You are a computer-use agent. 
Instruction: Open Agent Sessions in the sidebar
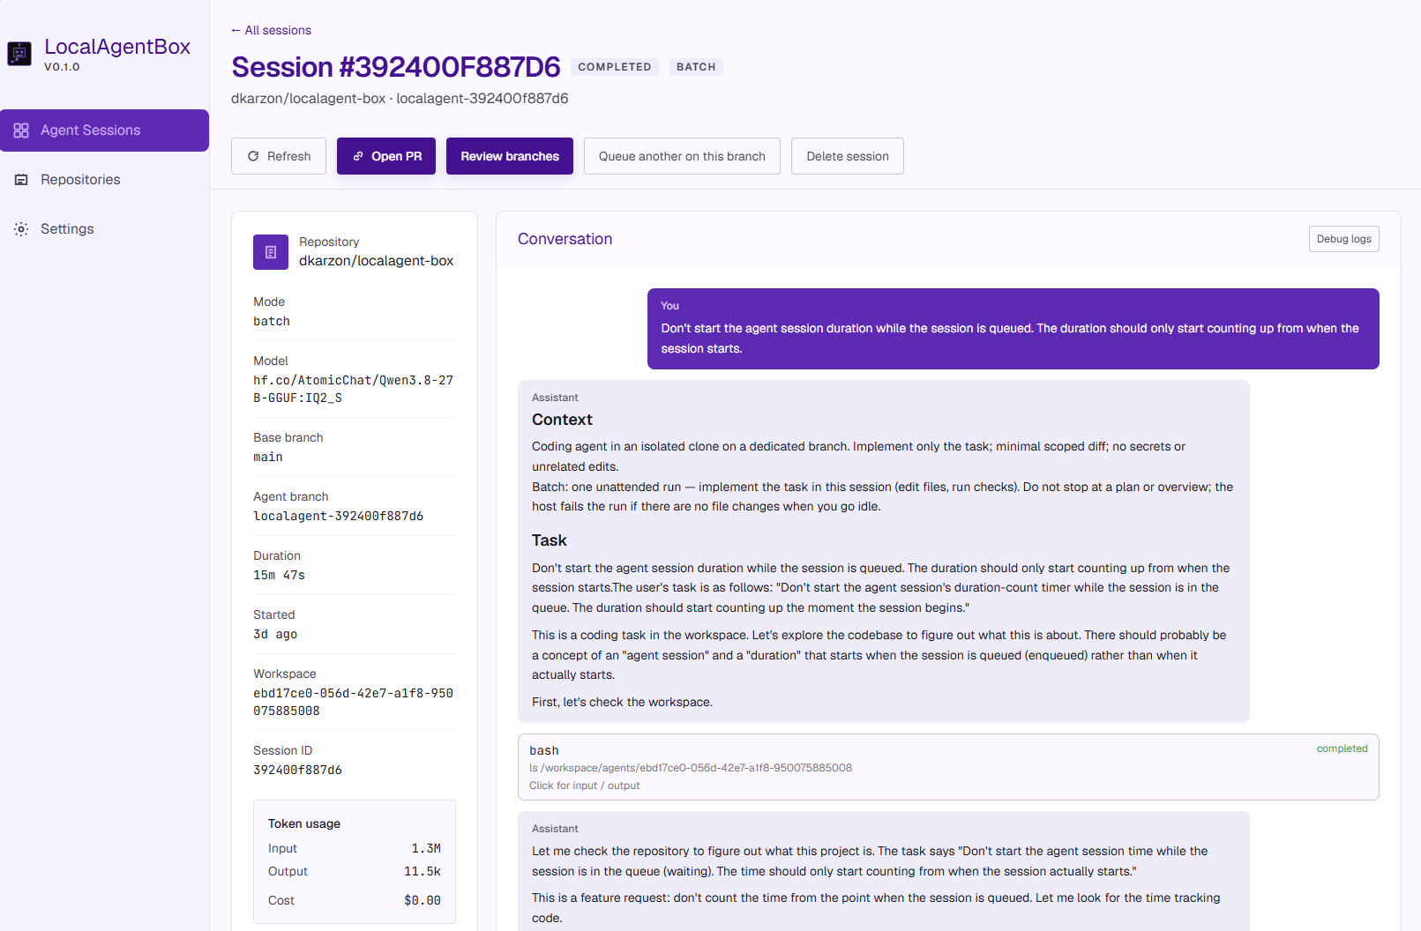[104, 130]
